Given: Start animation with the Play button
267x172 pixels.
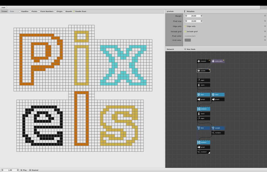Looking at the screenshot, I should coord(23,170).
